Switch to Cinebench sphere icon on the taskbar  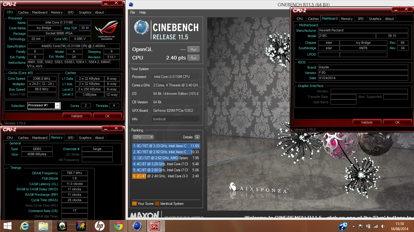pos(137,226)
